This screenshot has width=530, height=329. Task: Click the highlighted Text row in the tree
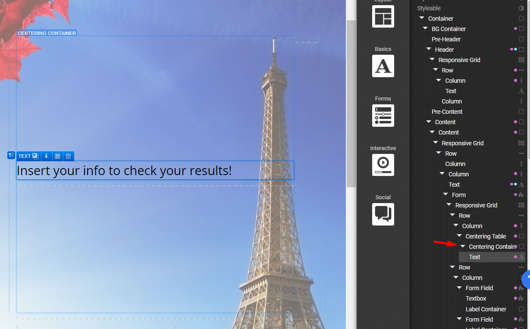(492, 257)
